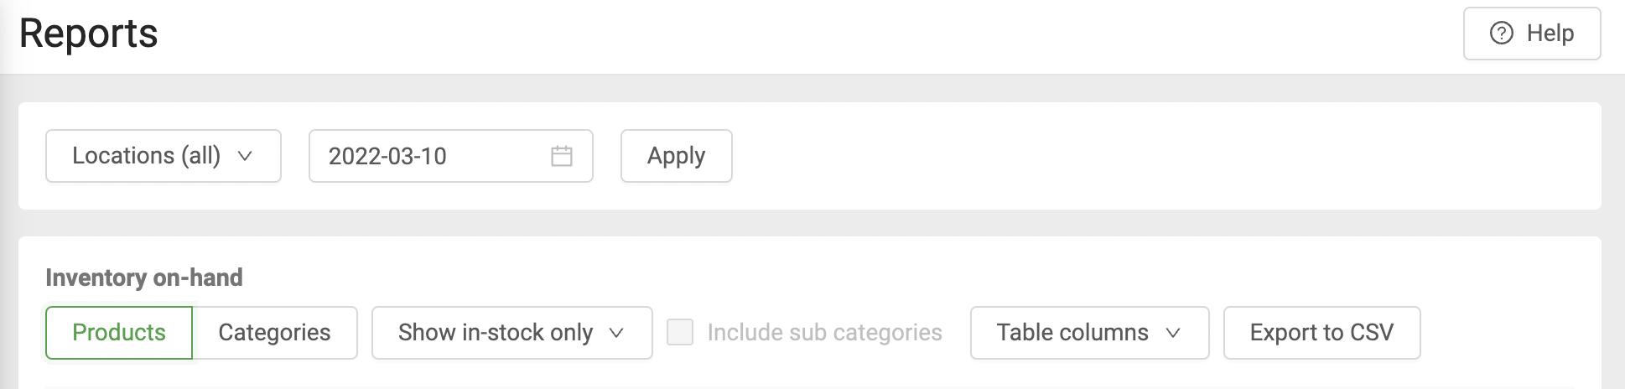
Task: Click the chevron arrow on Table columns
Action: [x=1173, y=333]
